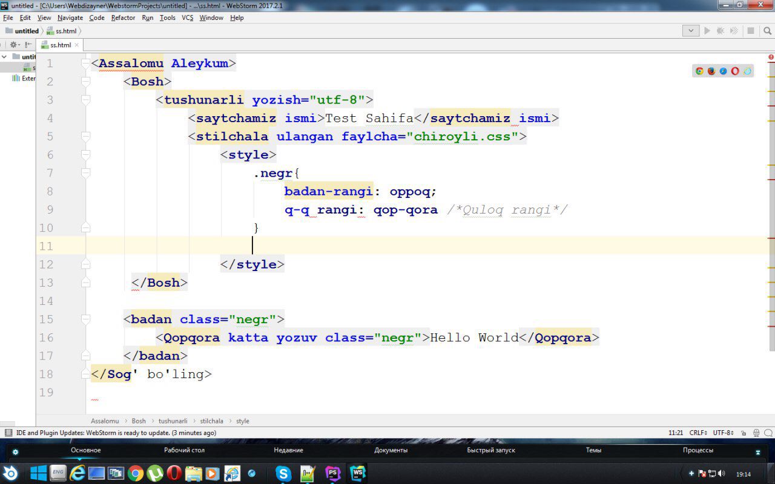Click the project panel hide (collapse) icon
The width and height of the screenshot is (775, 484).
28,45
